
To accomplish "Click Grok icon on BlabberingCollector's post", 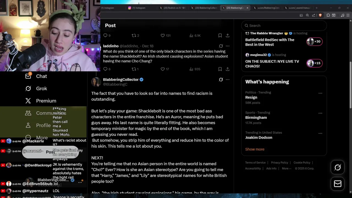I will click(x=221, y=79).
